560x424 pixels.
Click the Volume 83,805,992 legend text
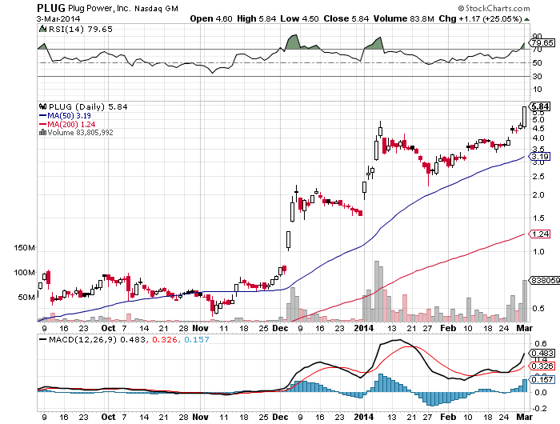pos(80,133)
